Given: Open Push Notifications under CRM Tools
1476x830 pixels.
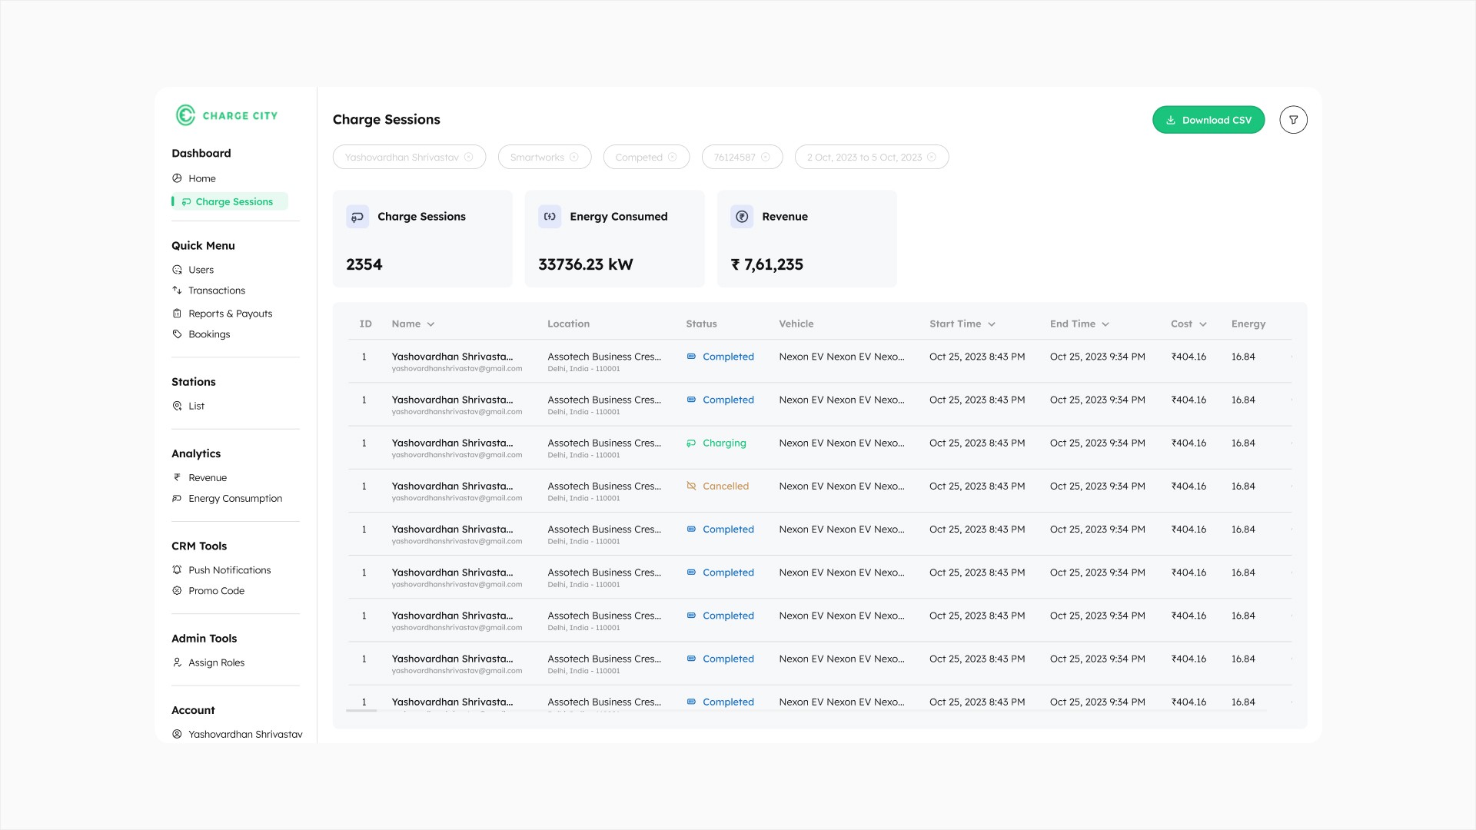Looking at the screenshot, I should pos(229,570).
